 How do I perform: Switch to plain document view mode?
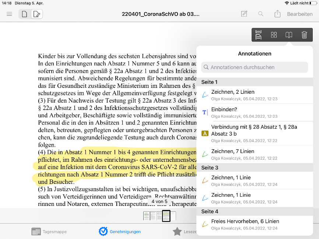(x=25, y=14)
